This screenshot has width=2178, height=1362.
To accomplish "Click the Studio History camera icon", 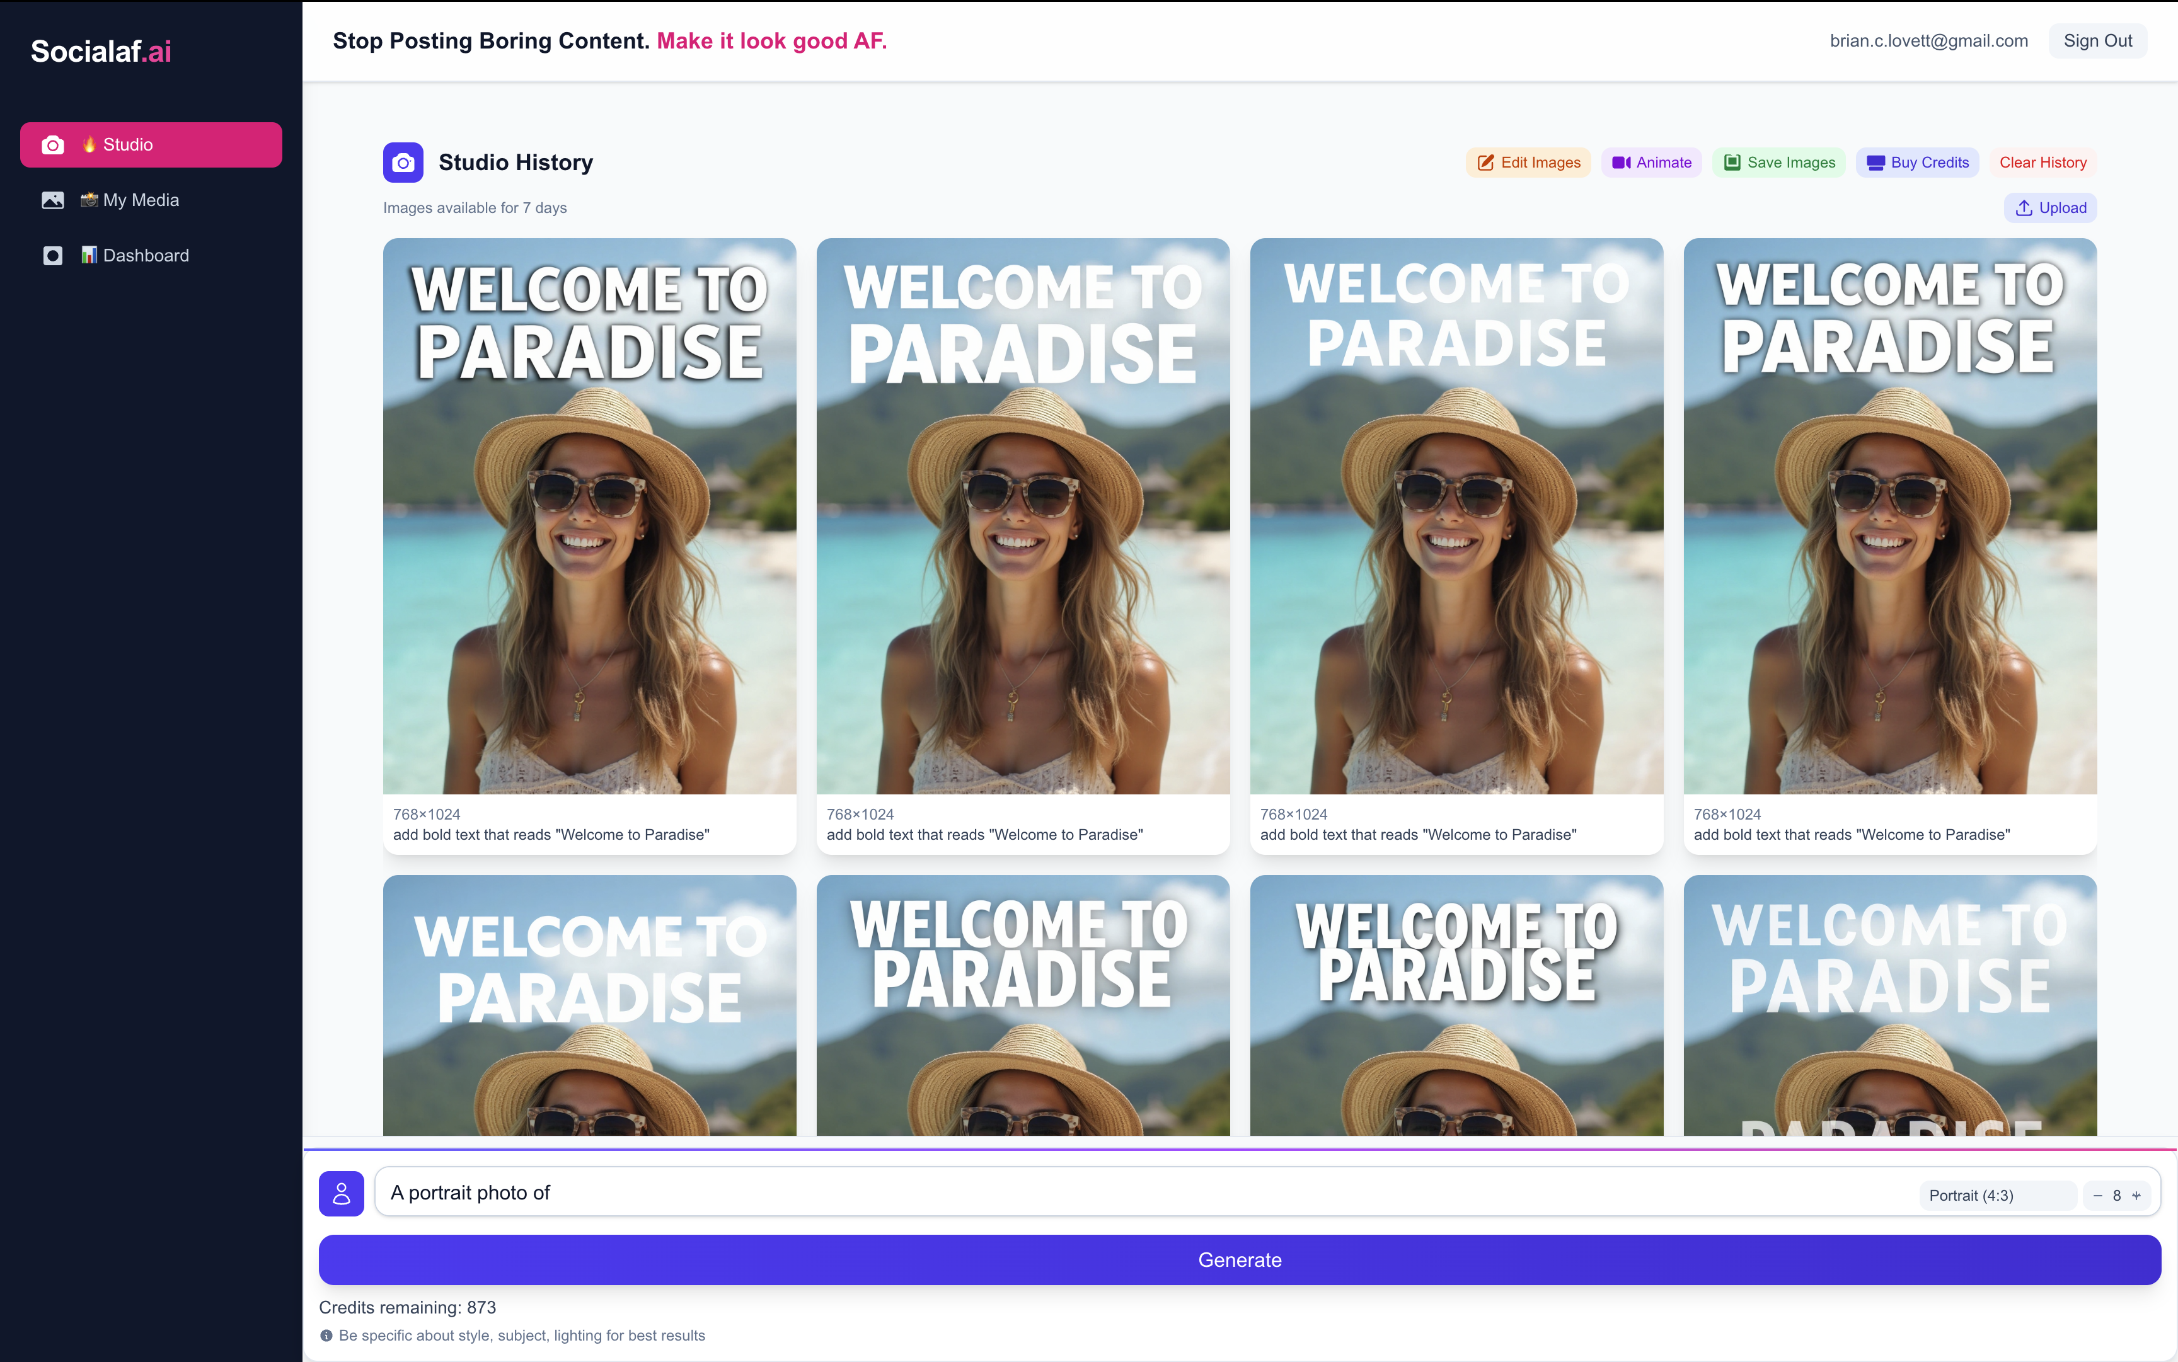I will point(403,163).
